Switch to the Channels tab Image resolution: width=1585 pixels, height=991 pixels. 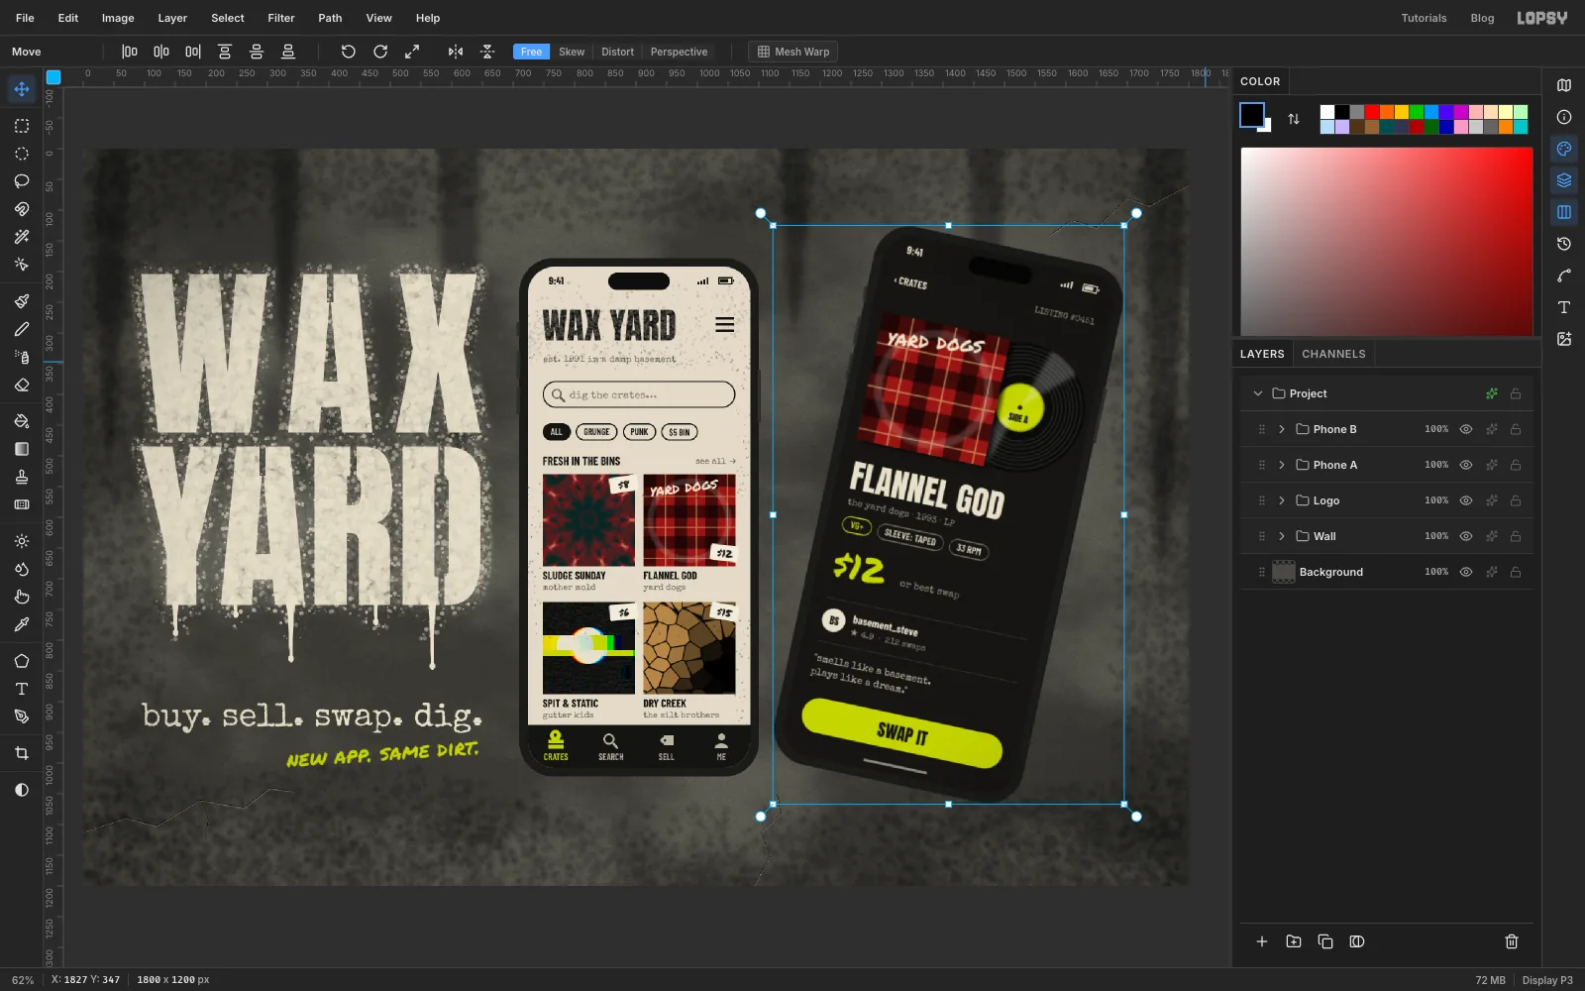[x=1333, y=354]
